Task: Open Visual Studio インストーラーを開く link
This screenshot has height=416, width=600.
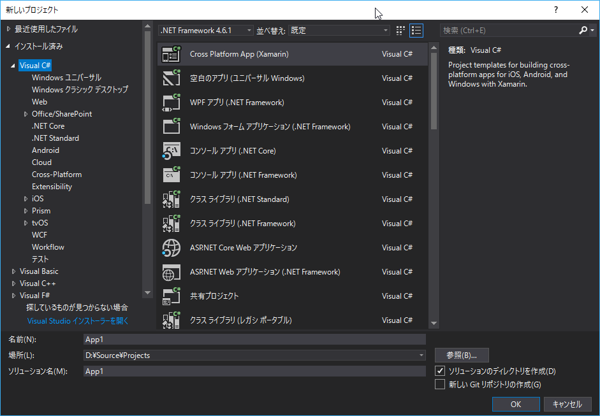Action: click(x=78, y=321)
